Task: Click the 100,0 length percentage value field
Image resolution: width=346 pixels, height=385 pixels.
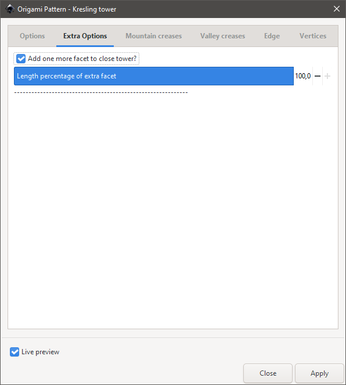Action: point(303,76)
